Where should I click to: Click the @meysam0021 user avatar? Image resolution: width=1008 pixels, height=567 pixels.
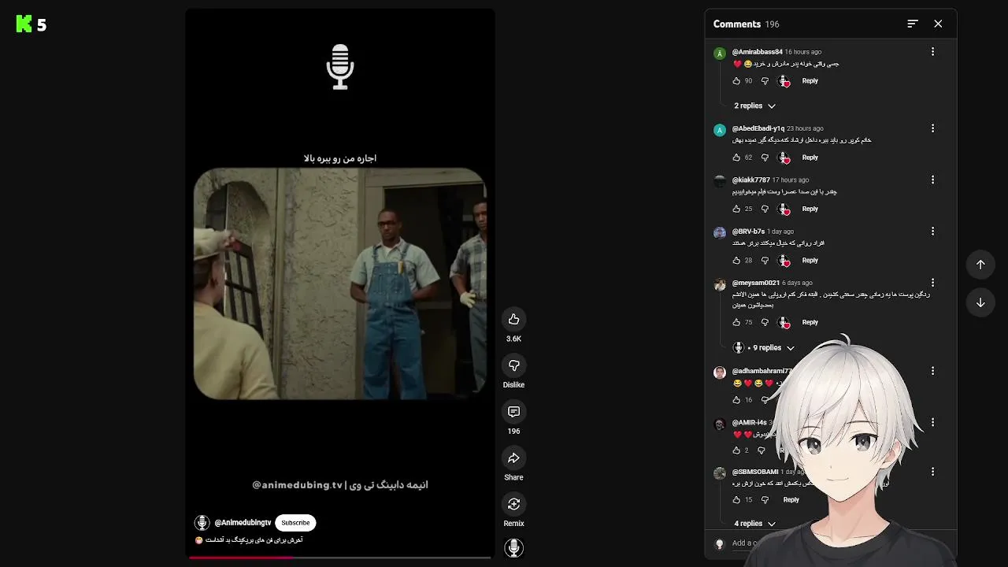click(719, 284)
